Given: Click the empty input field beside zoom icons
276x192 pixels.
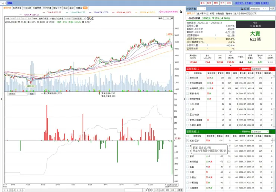Looking at the screenshot, I should click(x=134, y=190).
